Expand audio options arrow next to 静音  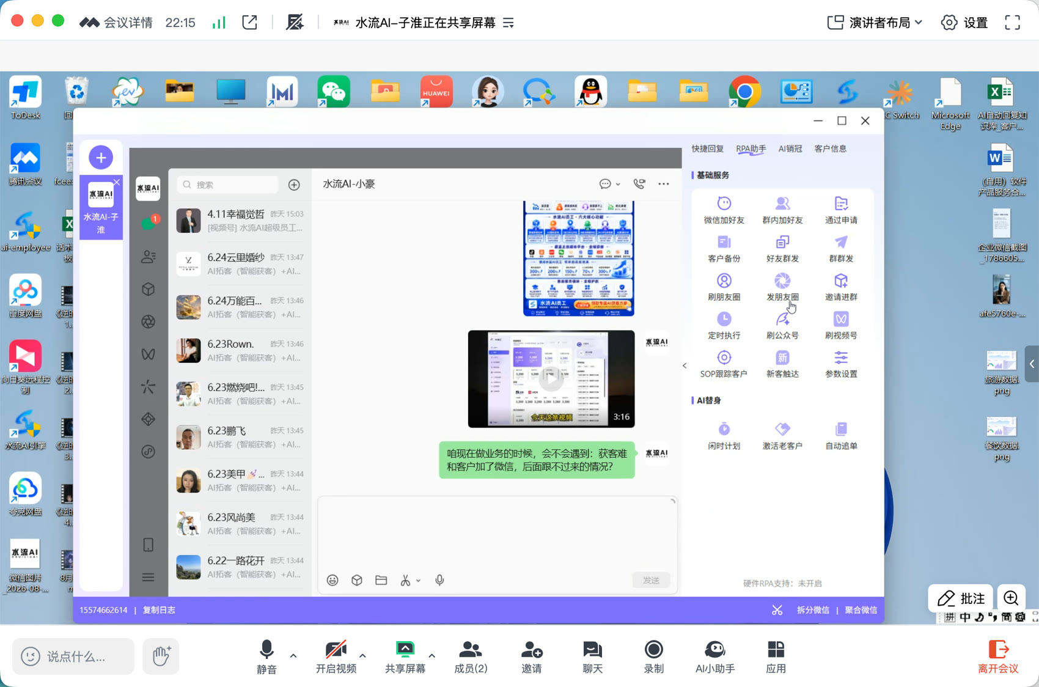tap(293, 656)
